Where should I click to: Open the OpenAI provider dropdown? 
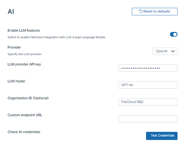tap(165, 51)
